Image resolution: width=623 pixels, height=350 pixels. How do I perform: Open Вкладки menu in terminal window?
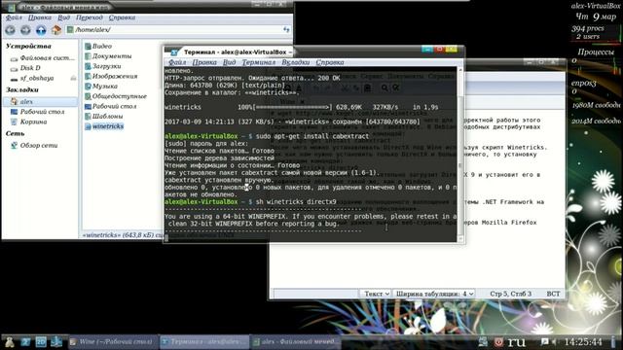296,62
